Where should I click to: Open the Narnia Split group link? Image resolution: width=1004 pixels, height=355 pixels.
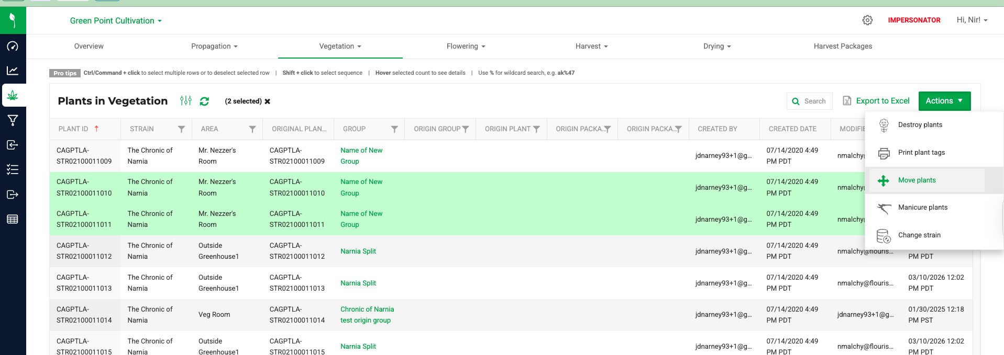pyautogui.click(x=358, y=251)
